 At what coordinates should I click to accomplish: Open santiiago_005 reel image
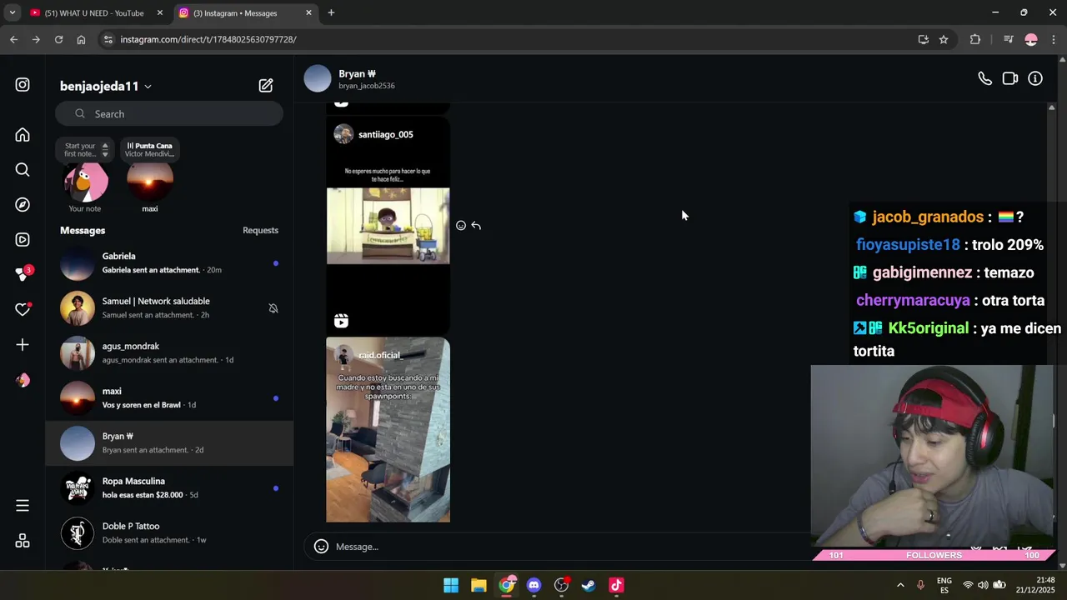(388, 226)
